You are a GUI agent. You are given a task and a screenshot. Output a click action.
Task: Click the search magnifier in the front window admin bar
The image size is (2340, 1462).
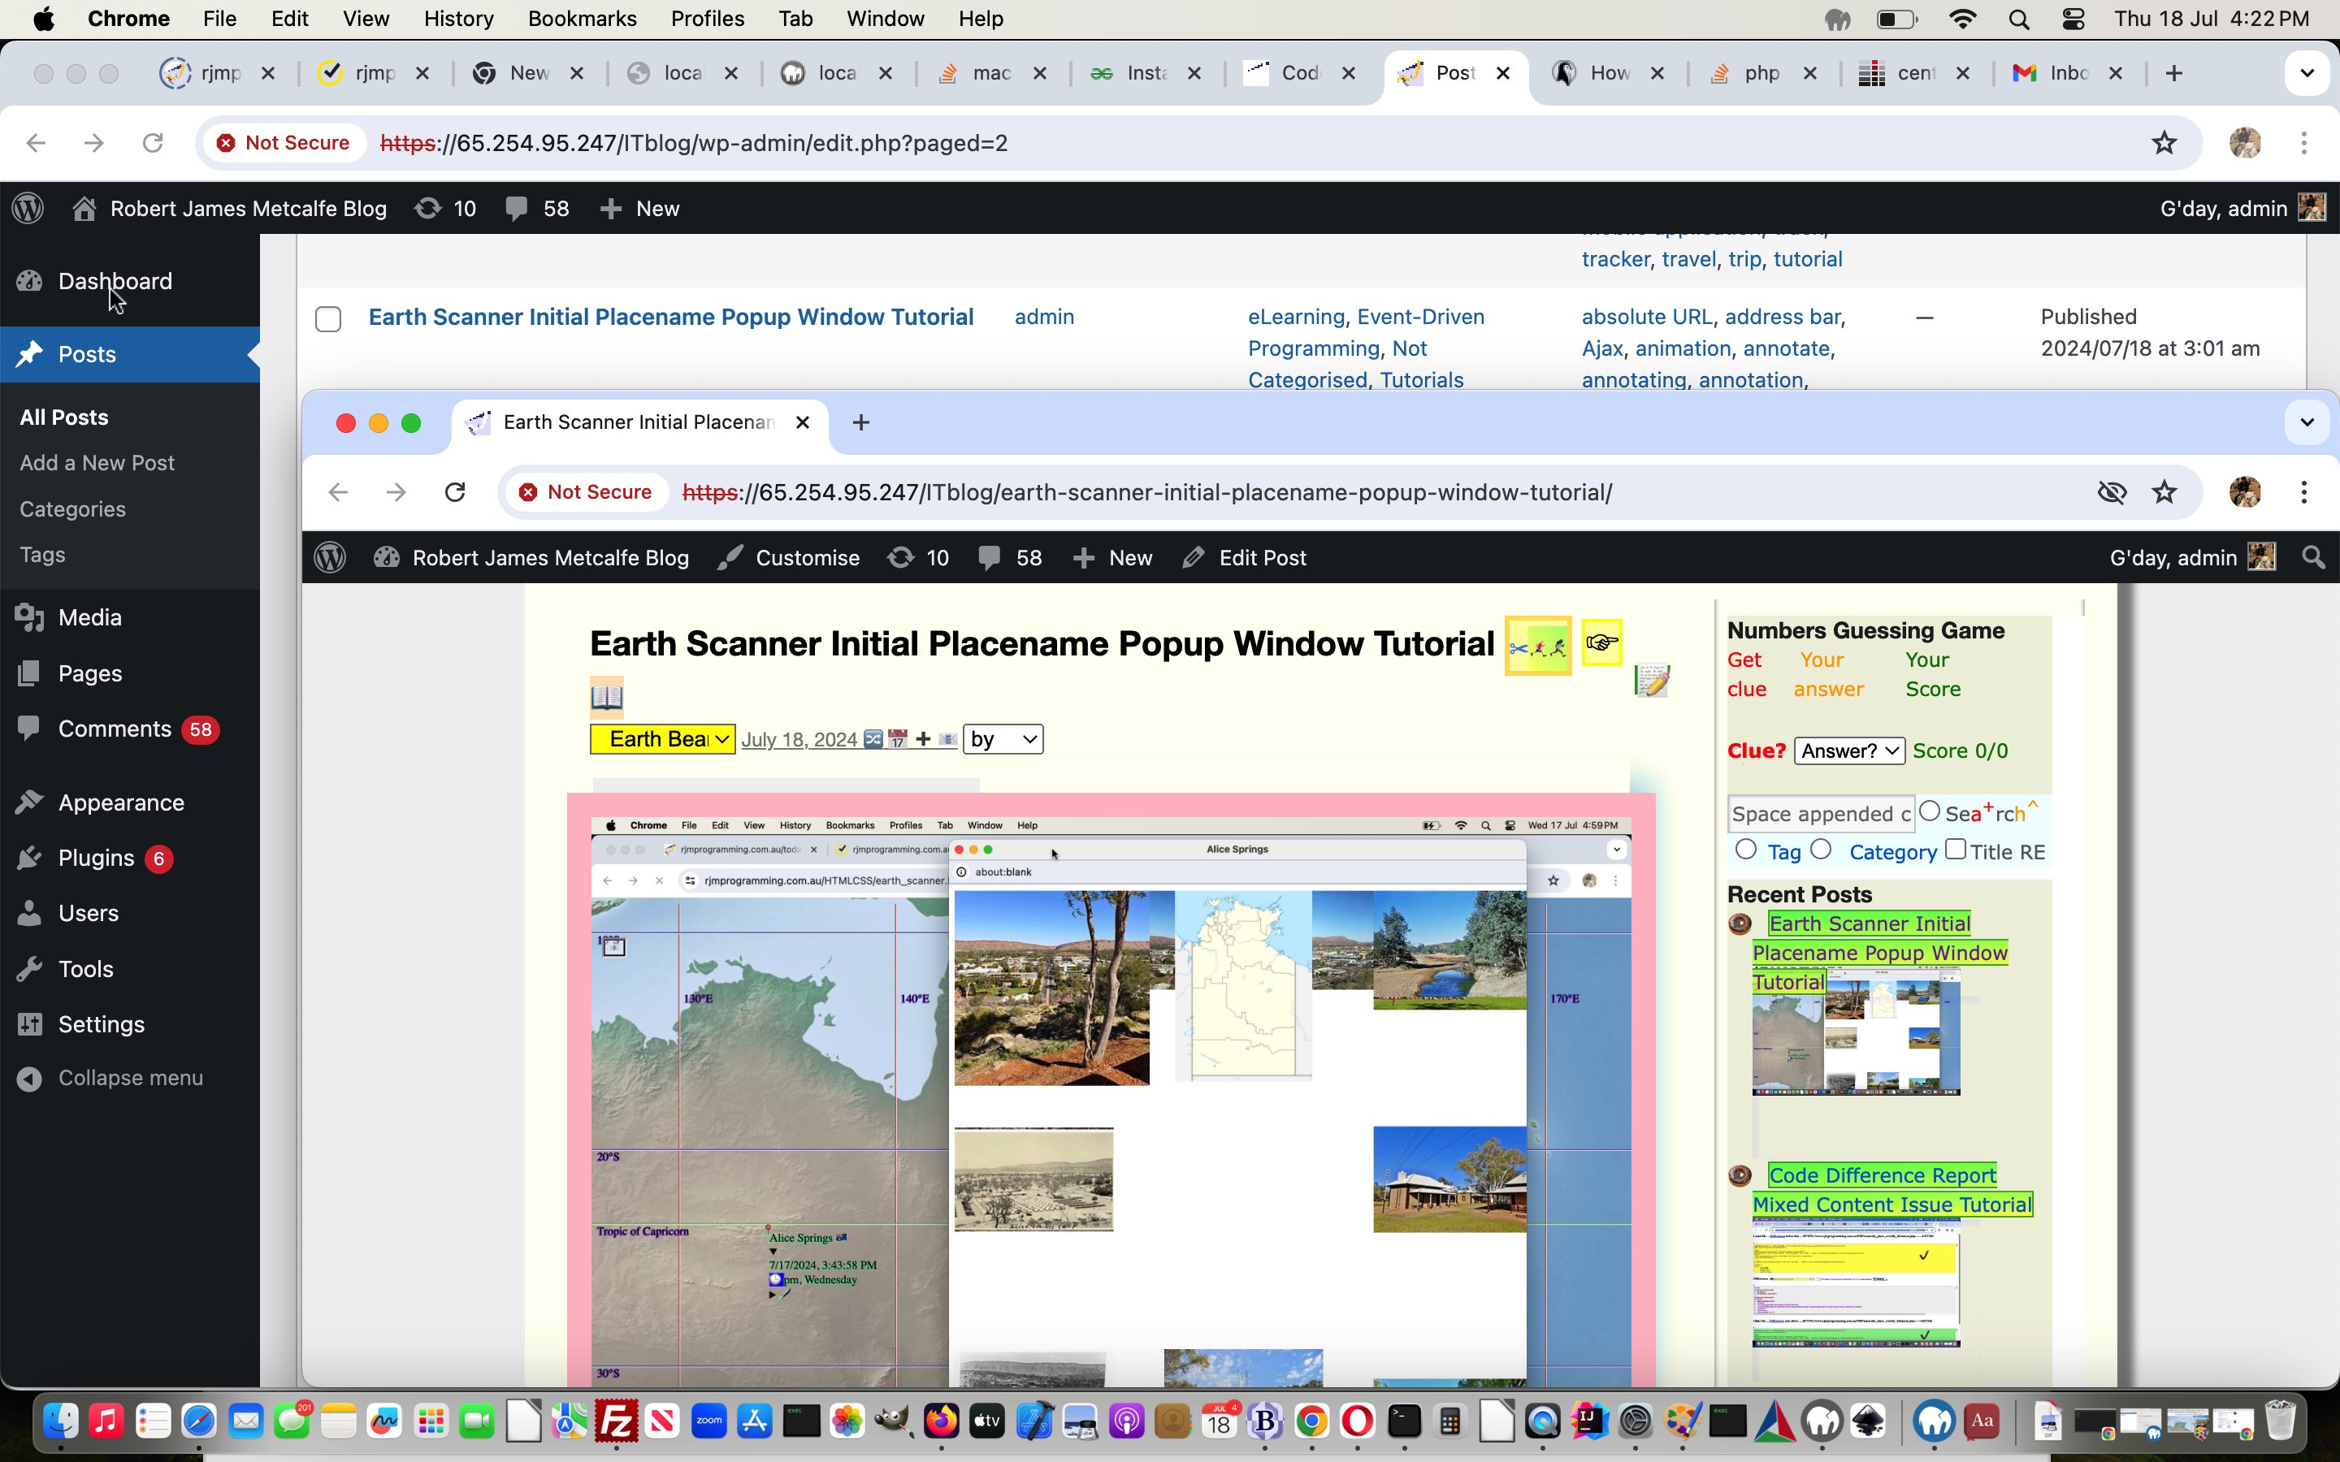point(2314,558)
